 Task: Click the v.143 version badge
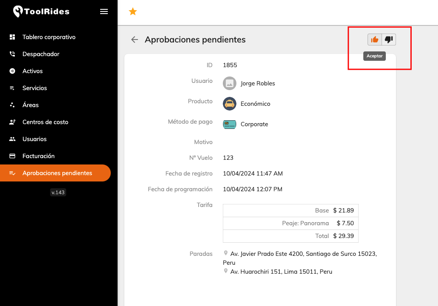58,193
